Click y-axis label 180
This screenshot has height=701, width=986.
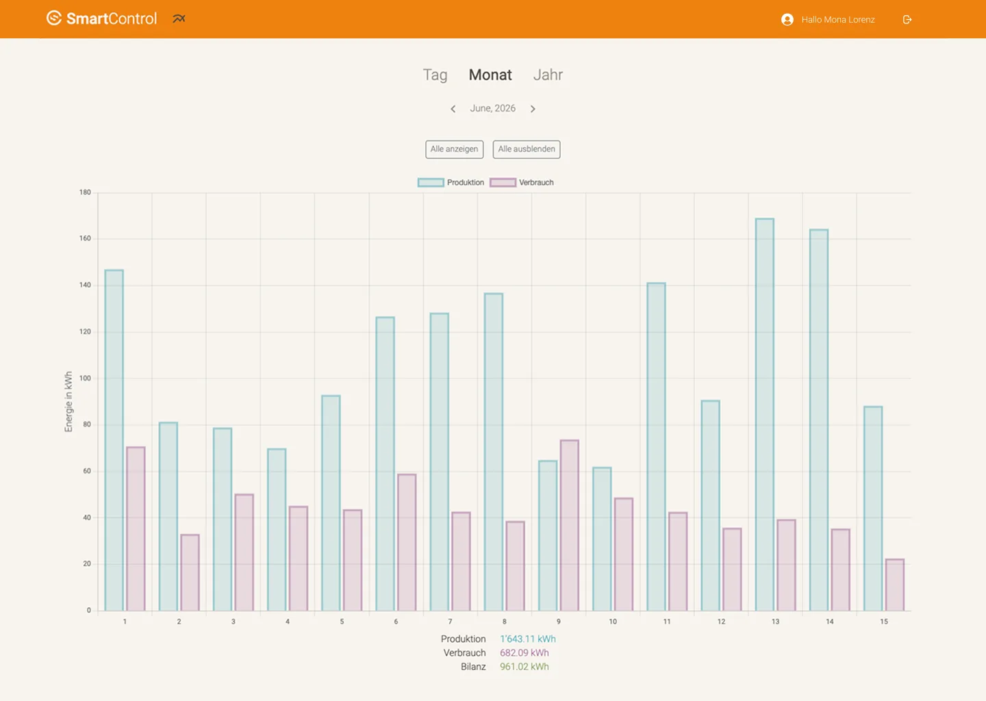click(x=85, y=192)
